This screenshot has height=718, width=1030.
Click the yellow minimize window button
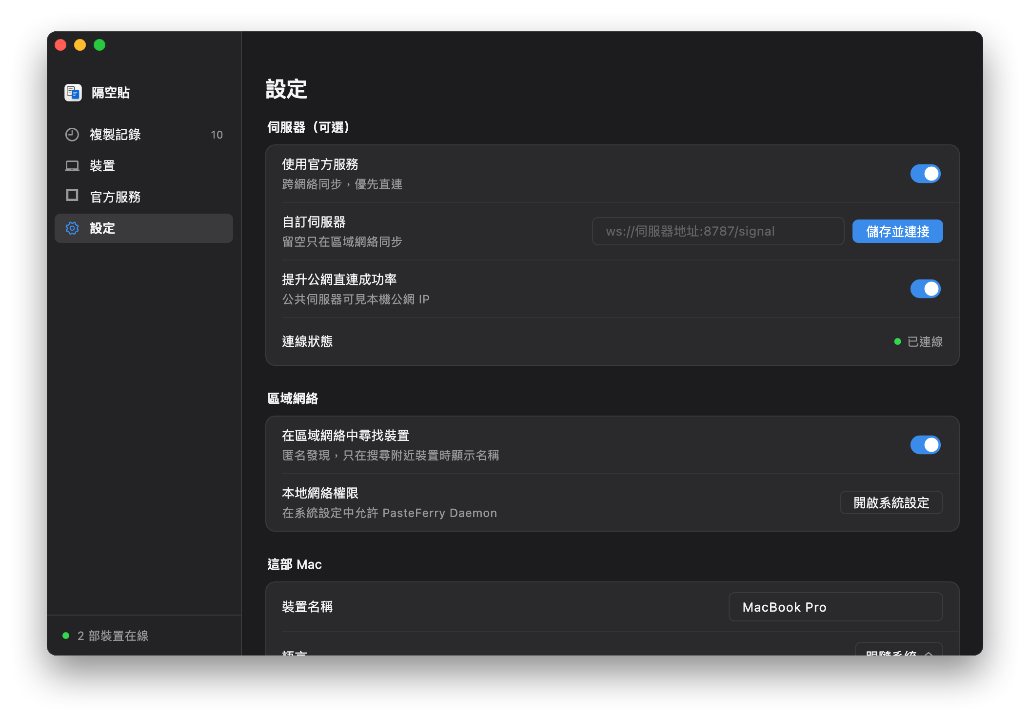tap(80, 45)
